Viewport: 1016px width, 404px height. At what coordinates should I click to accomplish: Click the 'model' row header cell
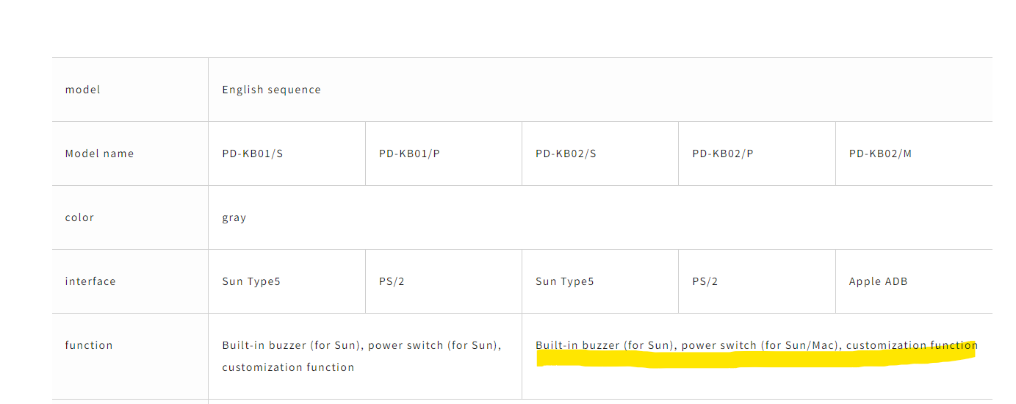click(130, 90)
